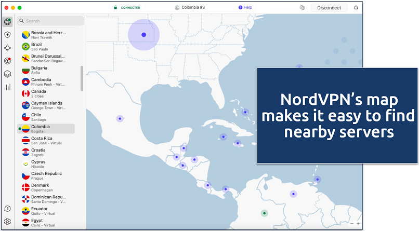Choose Brazil Sao Paulo server
This screenshot has height=231, width=419.
pos(47,47)
